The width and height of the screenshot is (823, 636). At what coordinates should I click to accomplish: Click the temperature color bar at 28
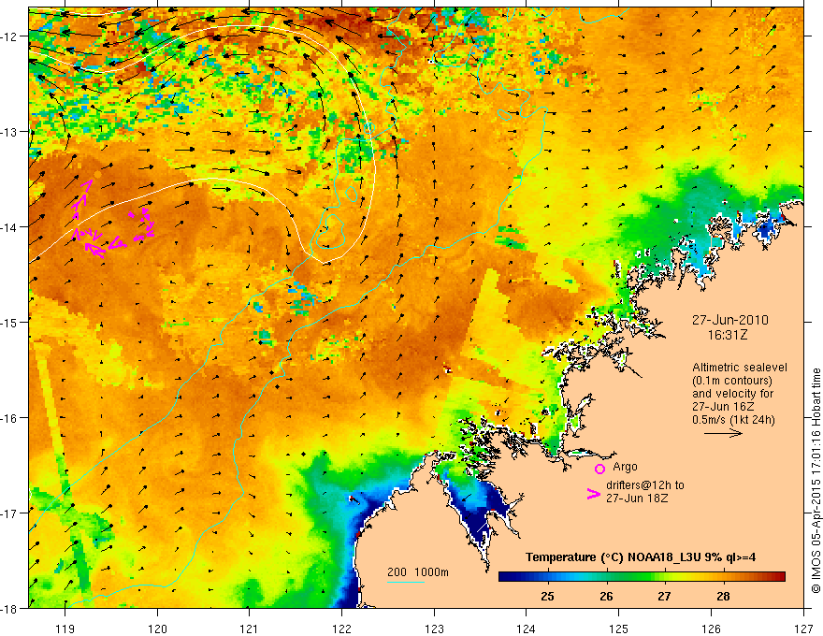pos(723,576)
